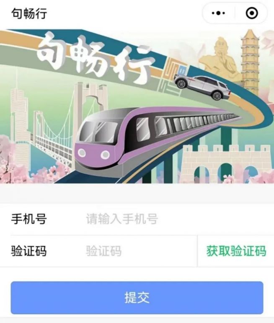Click the blue 提交 submit button
Viewport: 274px width, 323px height.
tap(137, 298)
